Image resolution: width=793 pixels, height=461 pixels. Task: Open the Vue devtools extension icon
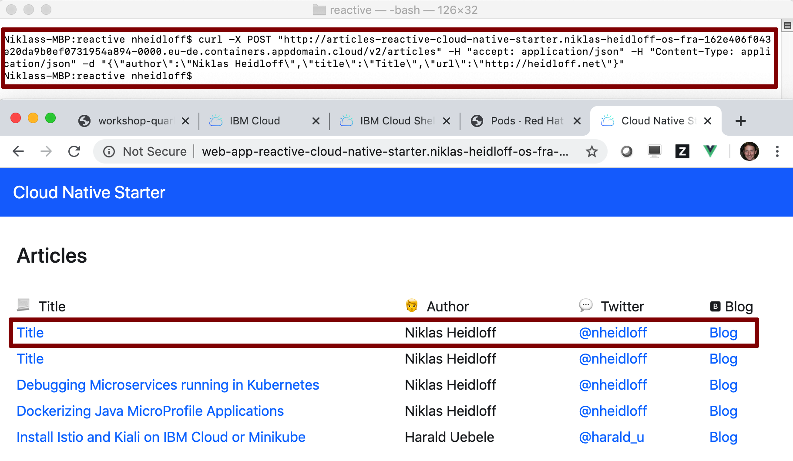click(710, 151)
